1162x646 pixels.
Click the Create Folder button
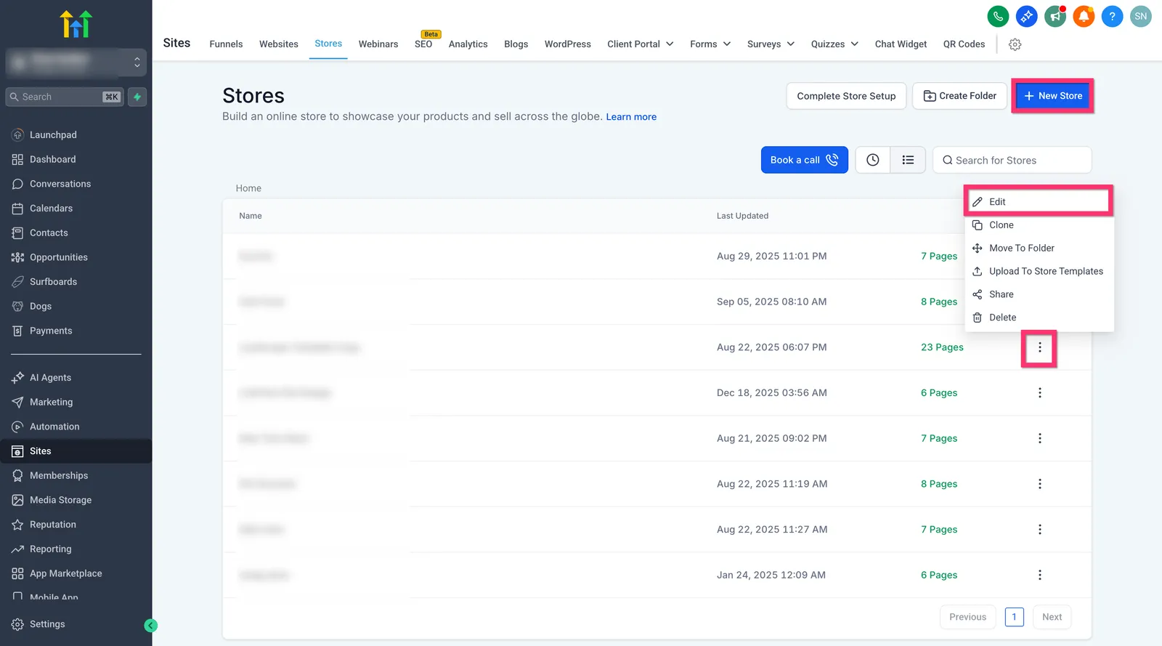pos(959,96)
